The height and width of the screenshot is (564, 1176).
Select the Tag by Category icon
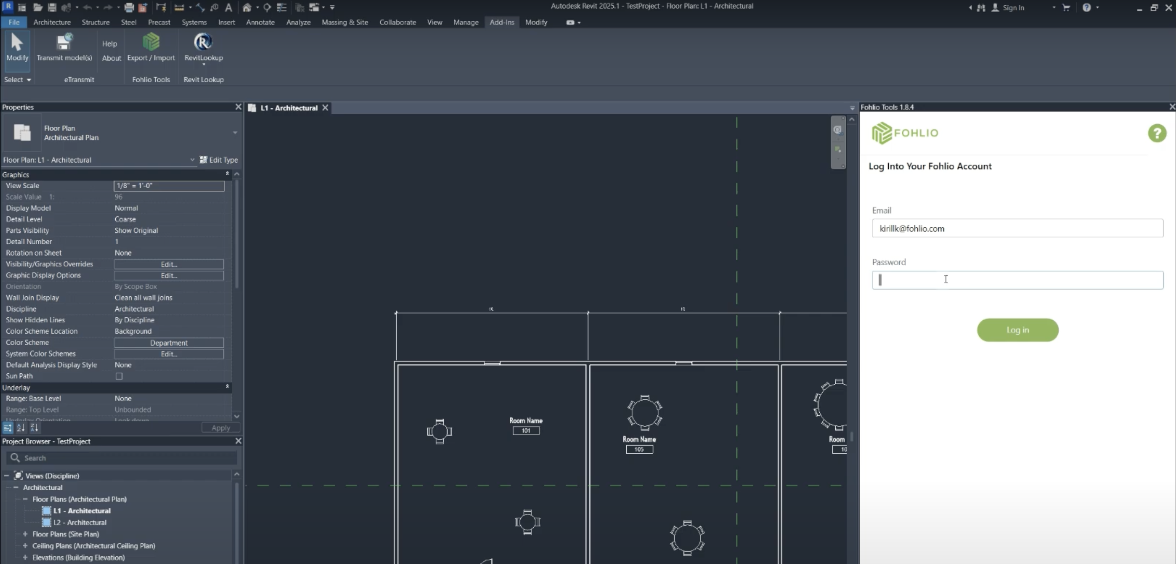[215, 7]
